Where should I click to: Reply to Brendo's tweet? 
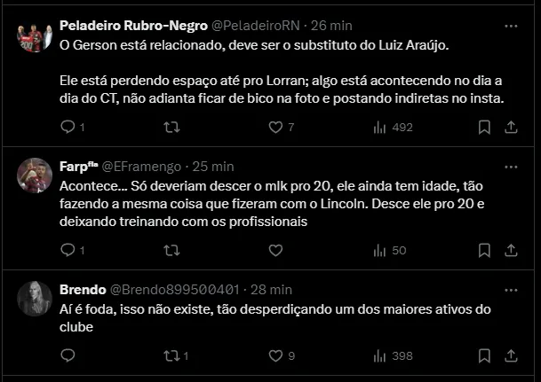pyautogui.click(x=68, y=356)
